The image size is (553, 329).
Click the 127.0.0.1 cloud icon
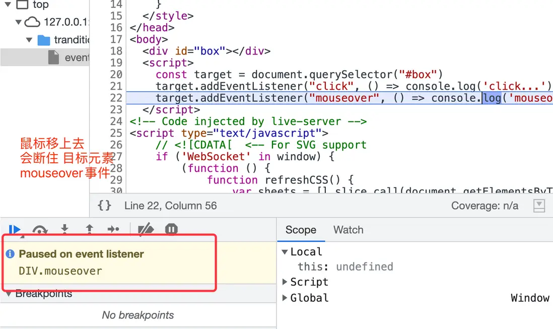click(32, 22)
